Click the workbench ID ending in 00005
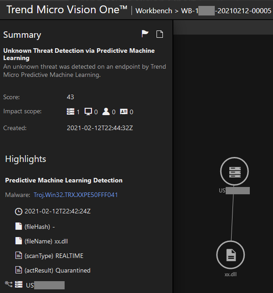 [x=226, y=10]
